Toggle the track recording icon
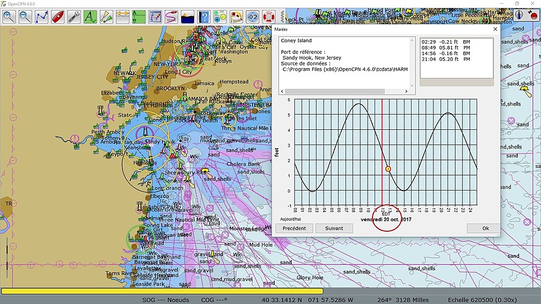Image resolution: width=541 pixels, height=304 pixels. tap(171, 16)
